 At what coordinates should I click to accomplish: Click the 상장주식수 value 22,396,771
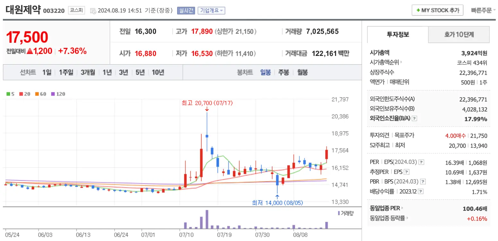(473, 73)
